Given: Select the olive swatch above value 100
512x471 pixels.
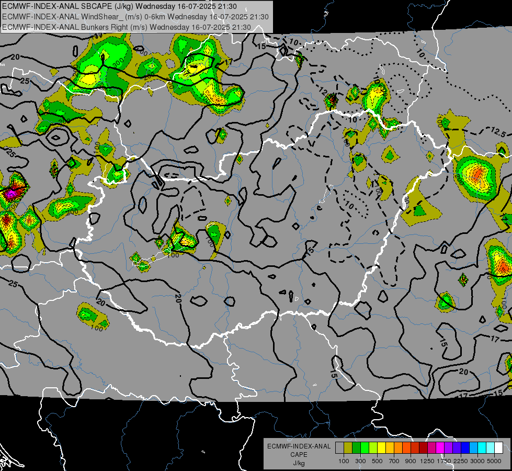Looking at the screenshot, I should coord(348,447).
